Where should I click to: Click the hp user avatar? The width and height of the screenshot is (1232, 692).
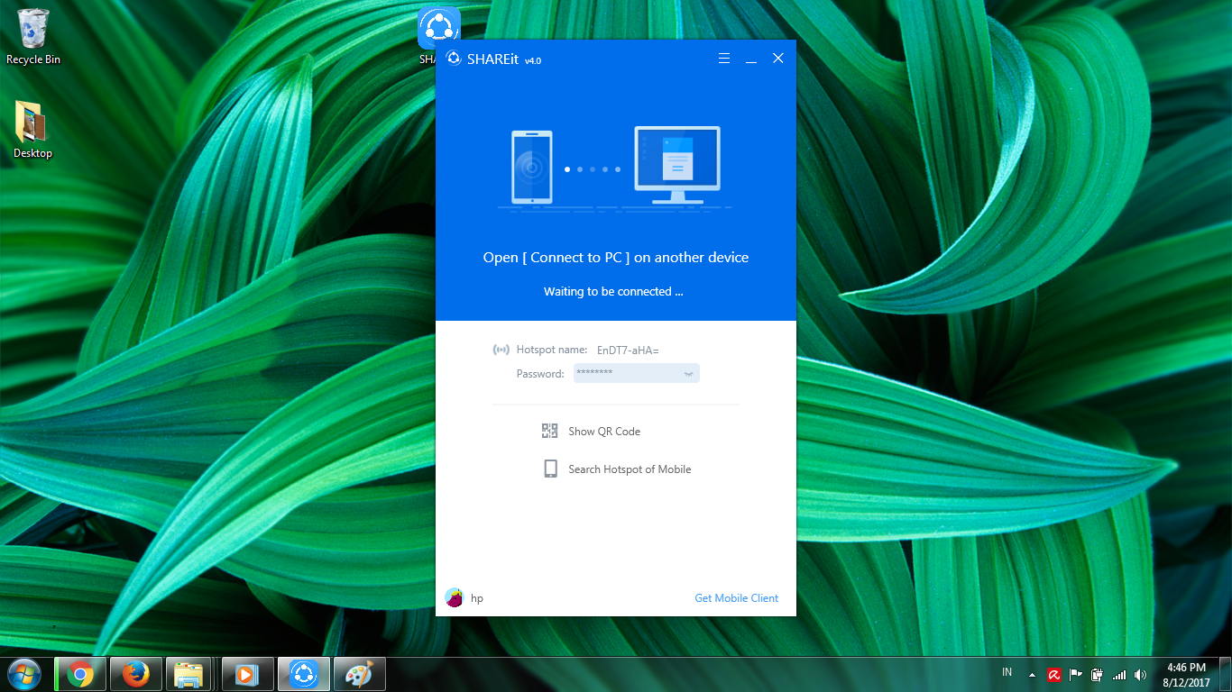coord(454,597)
